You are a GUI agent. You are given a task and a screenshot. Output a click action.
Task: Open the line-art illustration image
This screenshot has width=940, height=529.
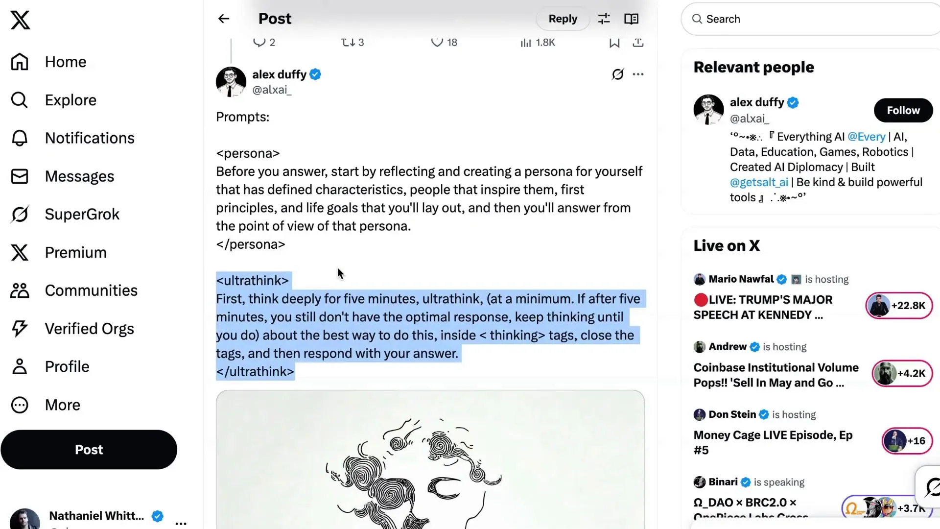coord(430,459)
